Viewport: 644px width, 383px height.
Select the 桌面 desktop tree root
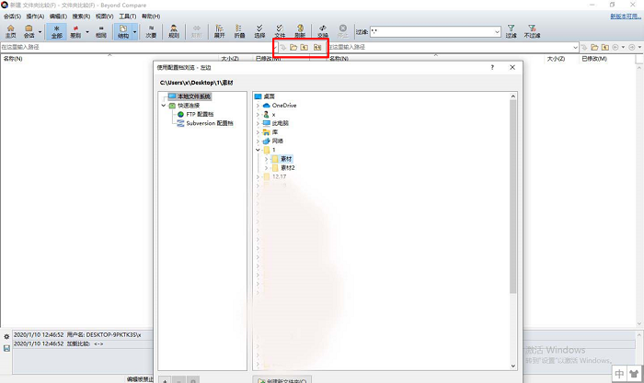[269, 96]
